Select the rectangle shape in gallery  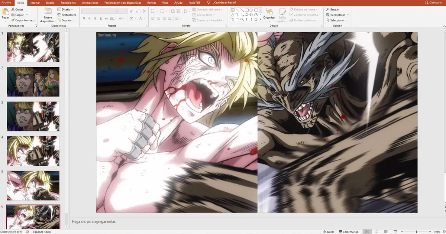[247, 10]
